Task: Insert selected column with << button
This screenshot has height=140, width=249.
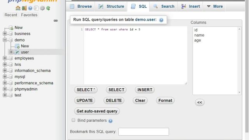Action: click(x=200, y=102)
